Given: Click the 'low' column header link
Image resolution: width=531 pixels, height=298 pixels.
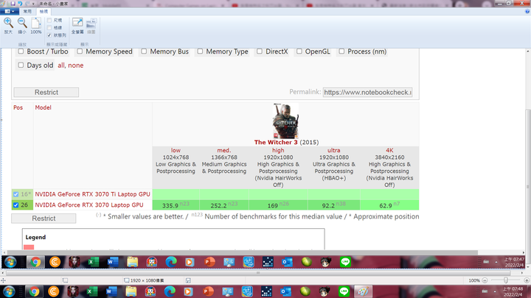Looking at the screenshot, I should coord(176,150).
